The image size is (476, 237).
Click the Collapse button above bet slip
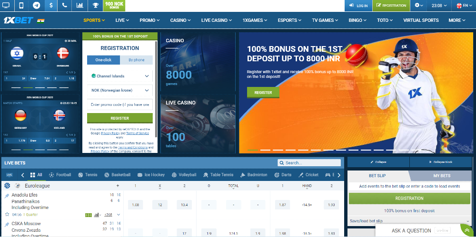378,162
